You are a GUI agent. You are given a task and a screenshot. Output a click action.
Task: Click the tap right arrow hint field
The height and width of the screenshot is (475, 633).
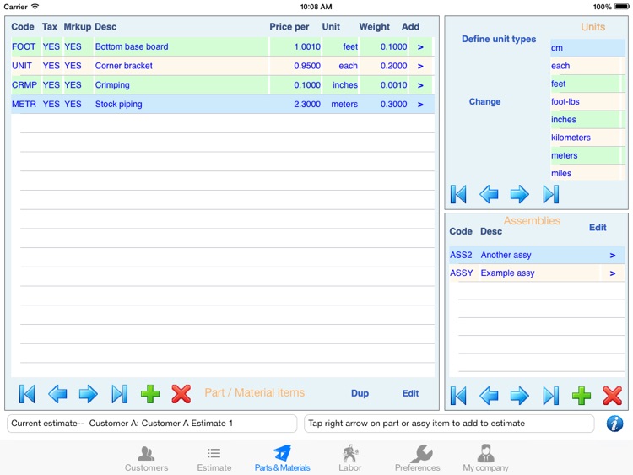[x=449, y=424]
